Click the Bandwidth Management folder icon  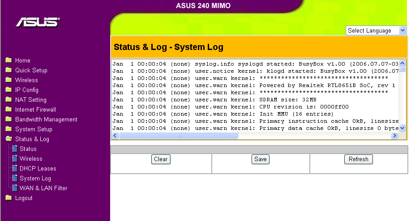coord(9,119)
